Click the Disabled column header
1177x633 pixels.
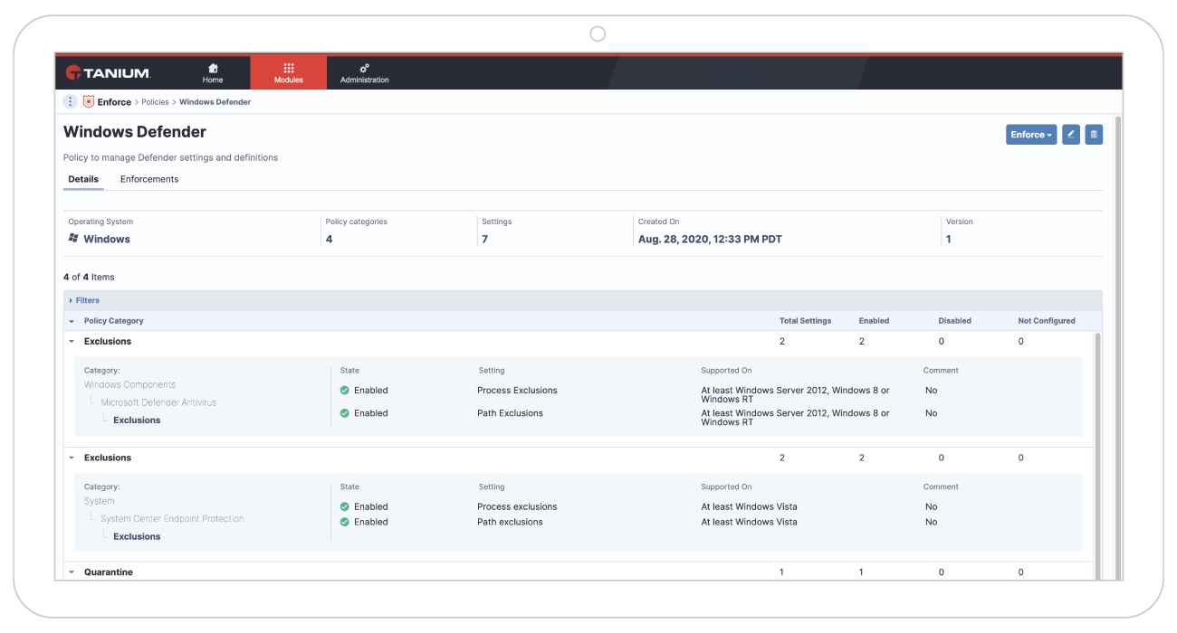click(x=954, y=321)
